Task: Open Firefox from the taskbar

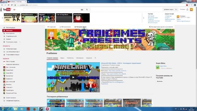Action: pos(34,109)
